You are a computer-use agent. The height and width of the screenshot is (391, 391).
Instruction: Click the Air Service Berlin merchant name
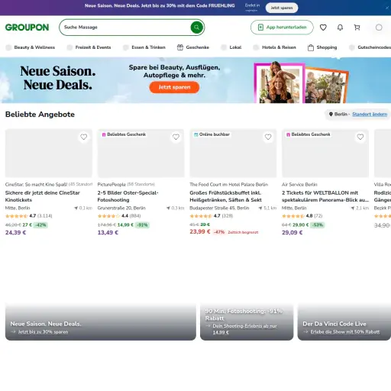click(x=299, y=184)
